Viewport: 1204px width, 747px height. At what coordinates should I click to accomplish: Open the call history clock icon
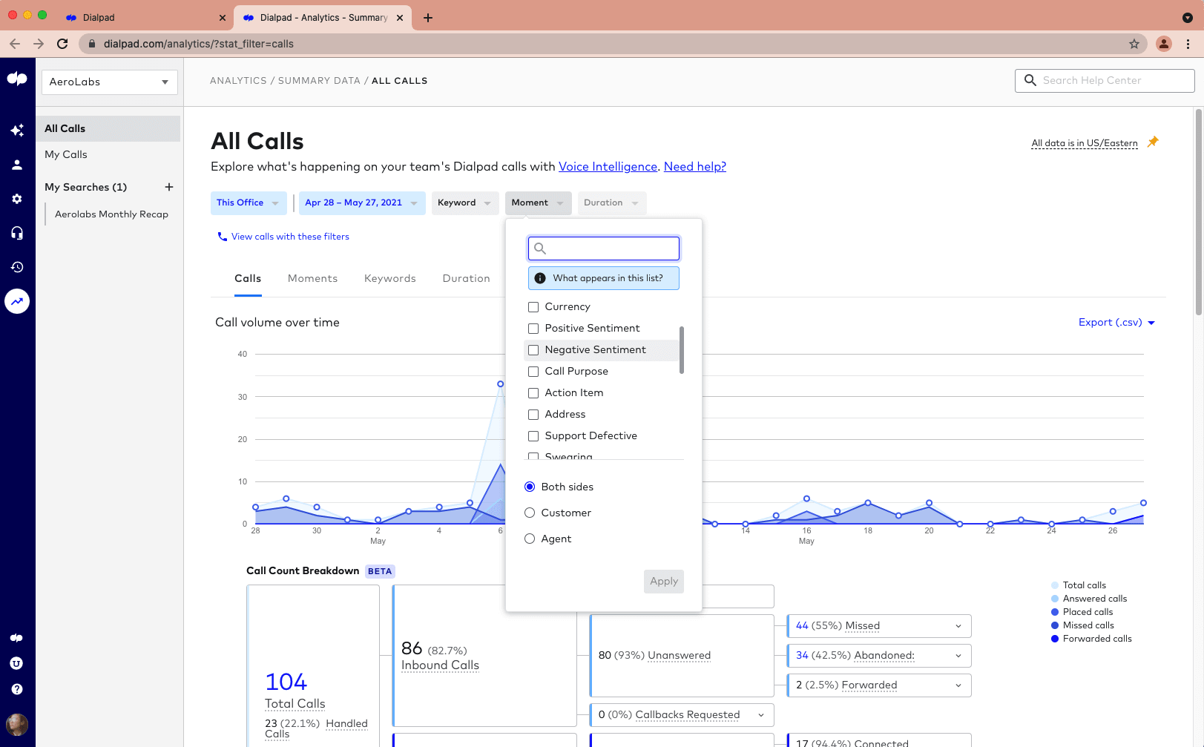tap(17, 267)
